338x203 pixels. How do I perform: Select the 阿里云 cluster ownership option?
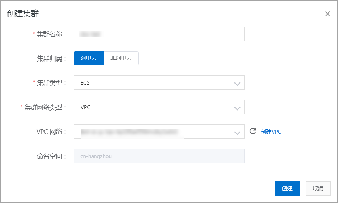click(89, 58)
